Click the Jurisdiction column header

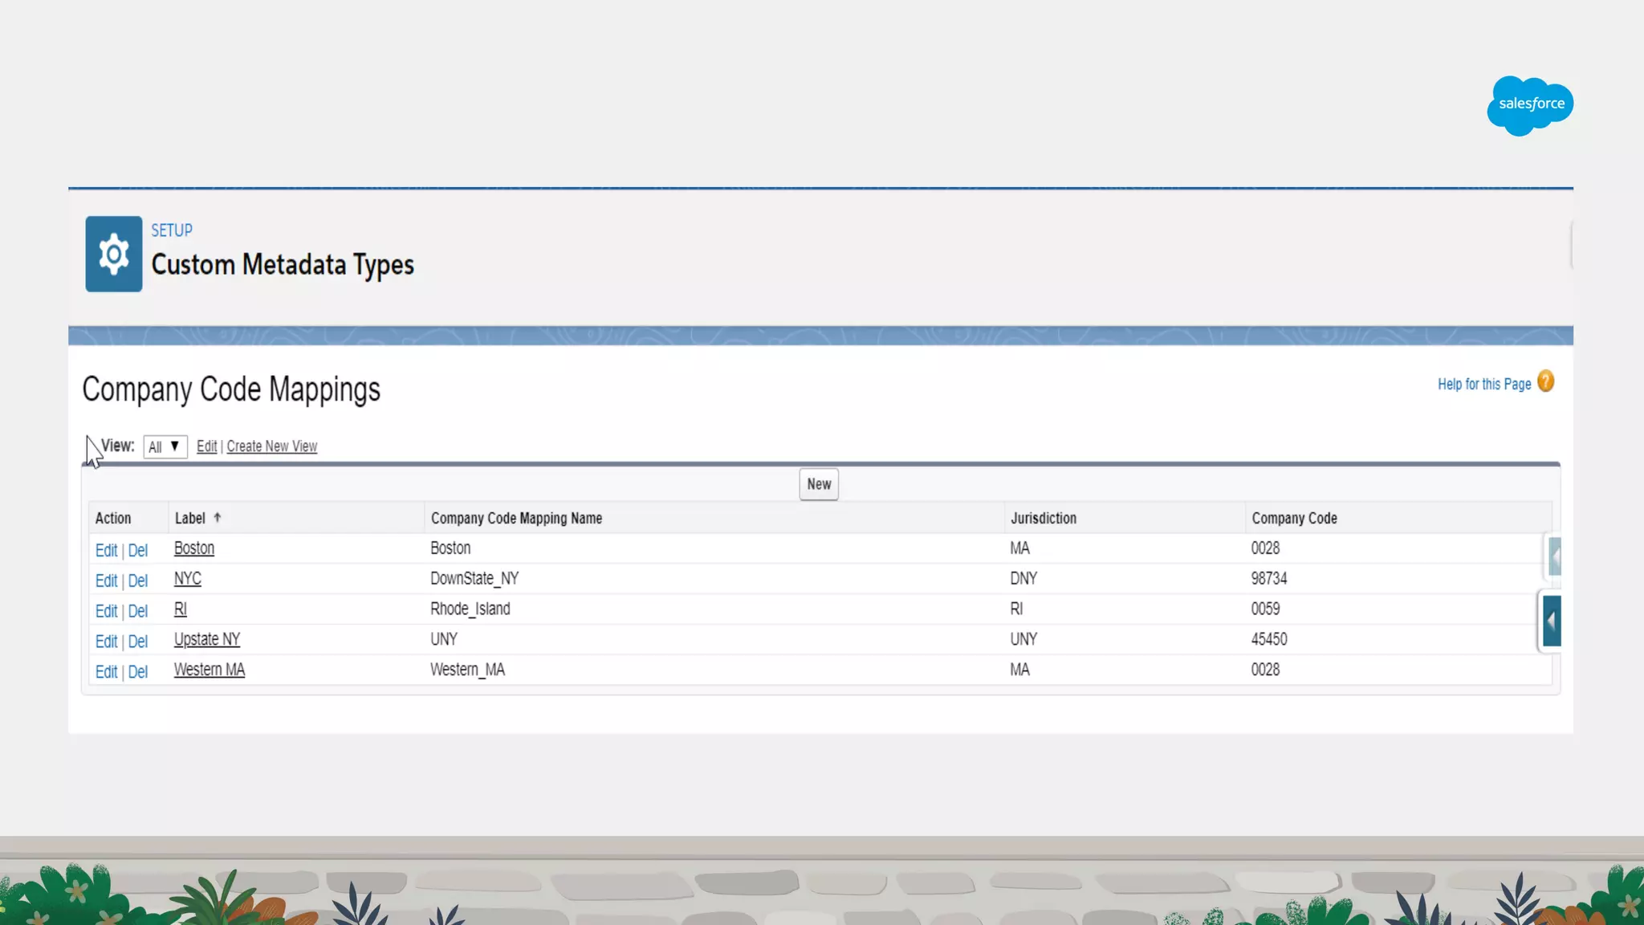[x=1043, y=518]
